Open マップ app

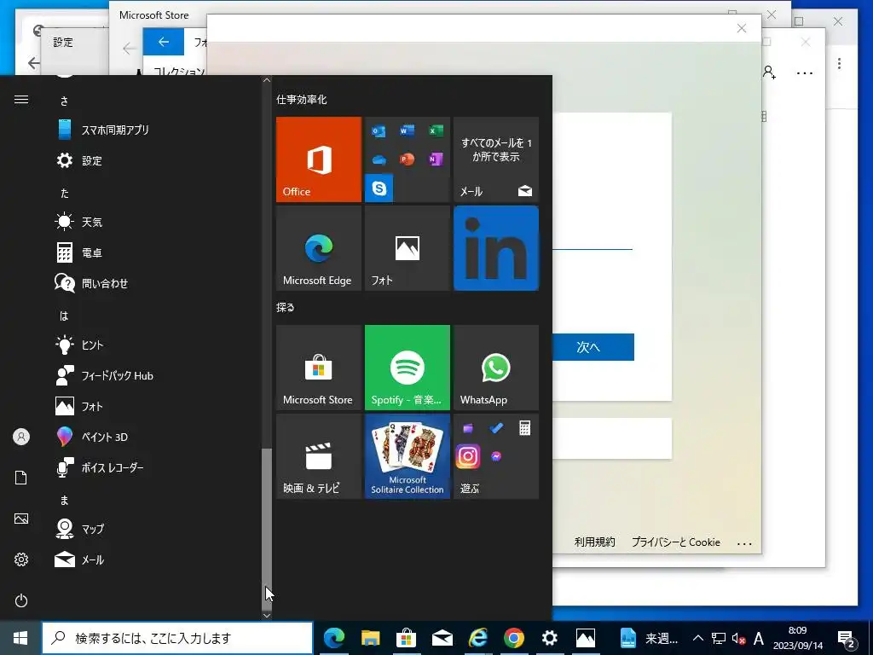[x=156, y=529]
